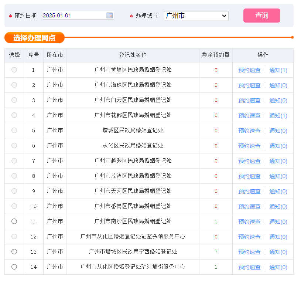This screenshot has width=301, height=281.
Task: Open 通知(1) link for 黄埔区 row
Action: click(278, 70)
